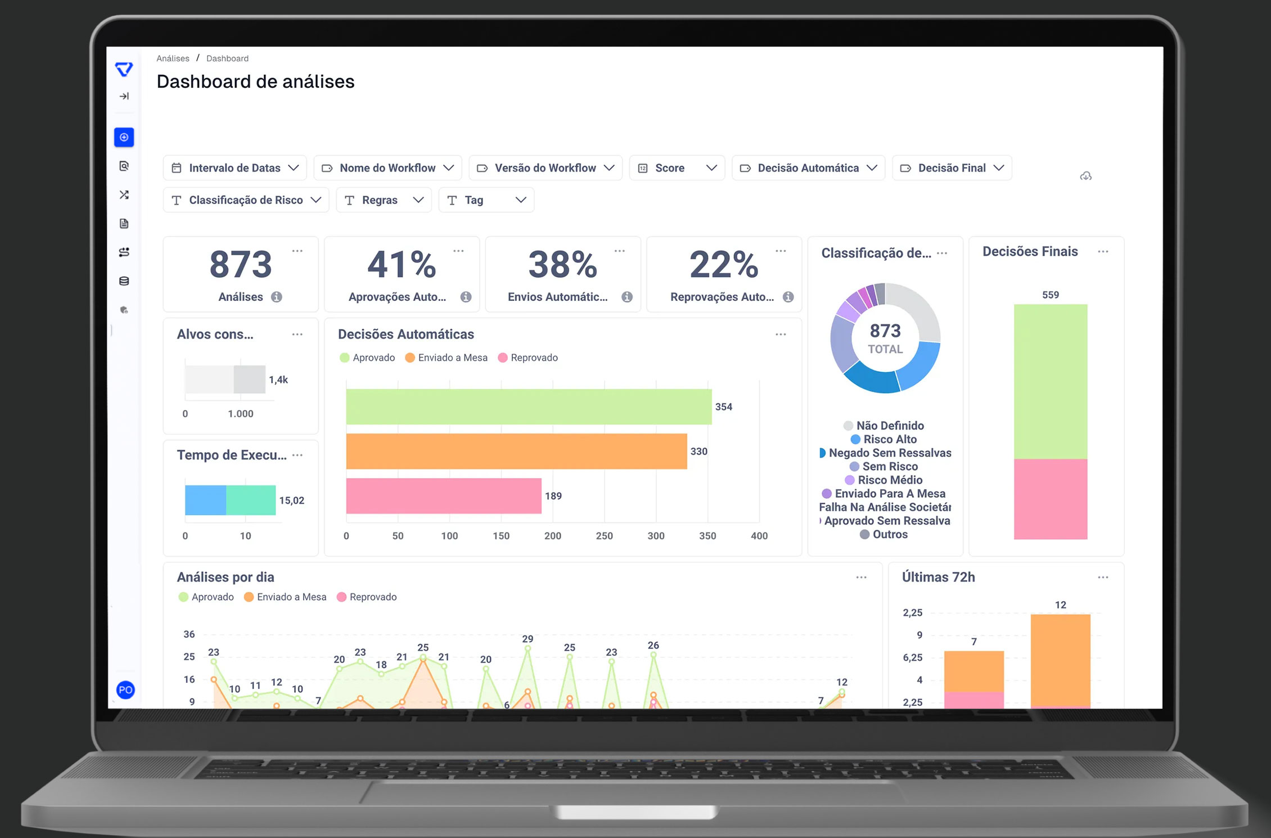
Task: Open the Classificação de Risco dropdown
Action: pos(246,200)
